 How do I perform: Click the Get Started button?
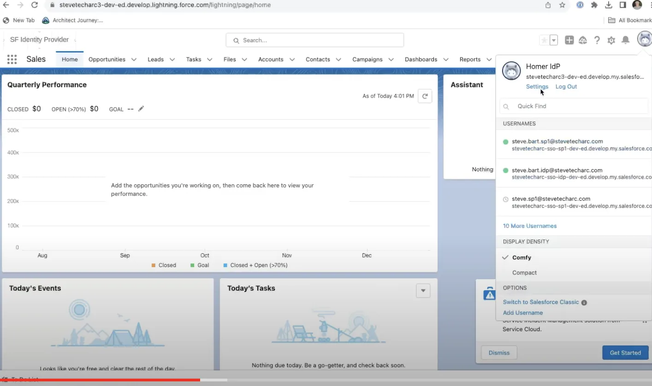tap(625, 353)
